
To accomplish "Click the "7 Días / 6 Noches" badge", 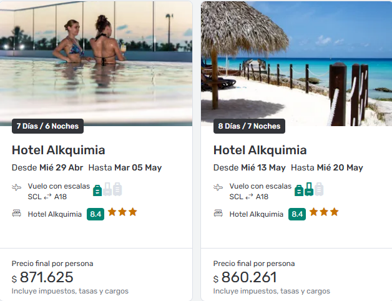I will point(47,126).
